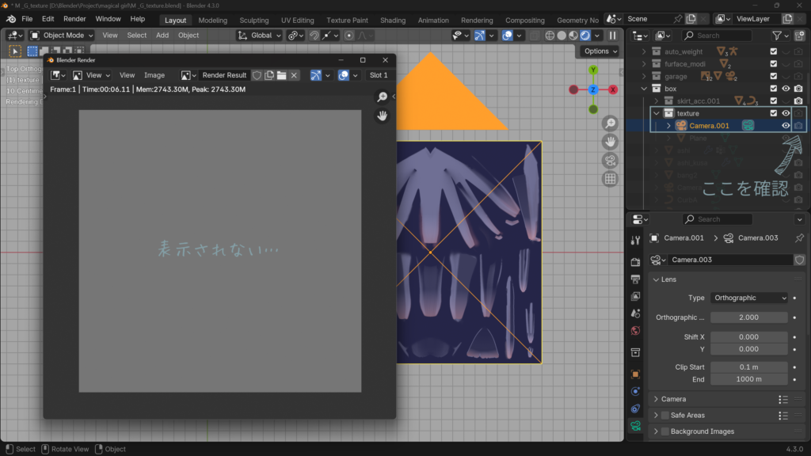The height and width of the screenshot is (456, 811).
Task: Click the new collection icon in the outliner
Action: click(799, 36)
